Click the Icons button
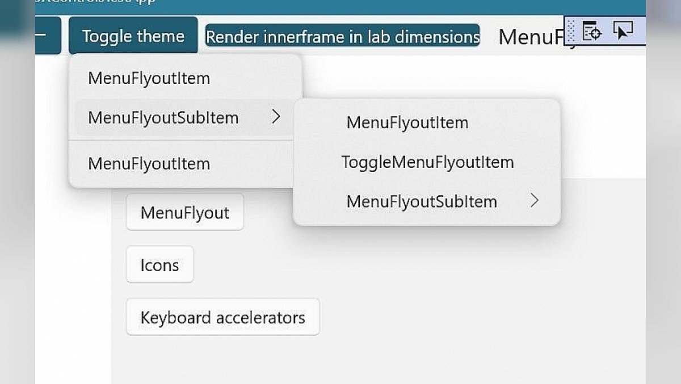Screen dimensions: 681x384 click(x=160, y=265)
